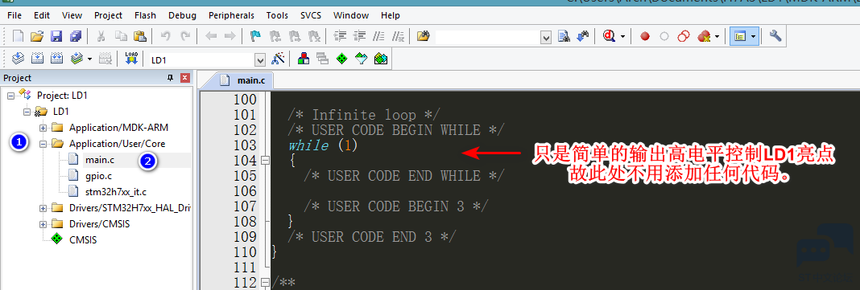Create a new file with toolbar icon
860x290 pixels.
pos(18,37)
